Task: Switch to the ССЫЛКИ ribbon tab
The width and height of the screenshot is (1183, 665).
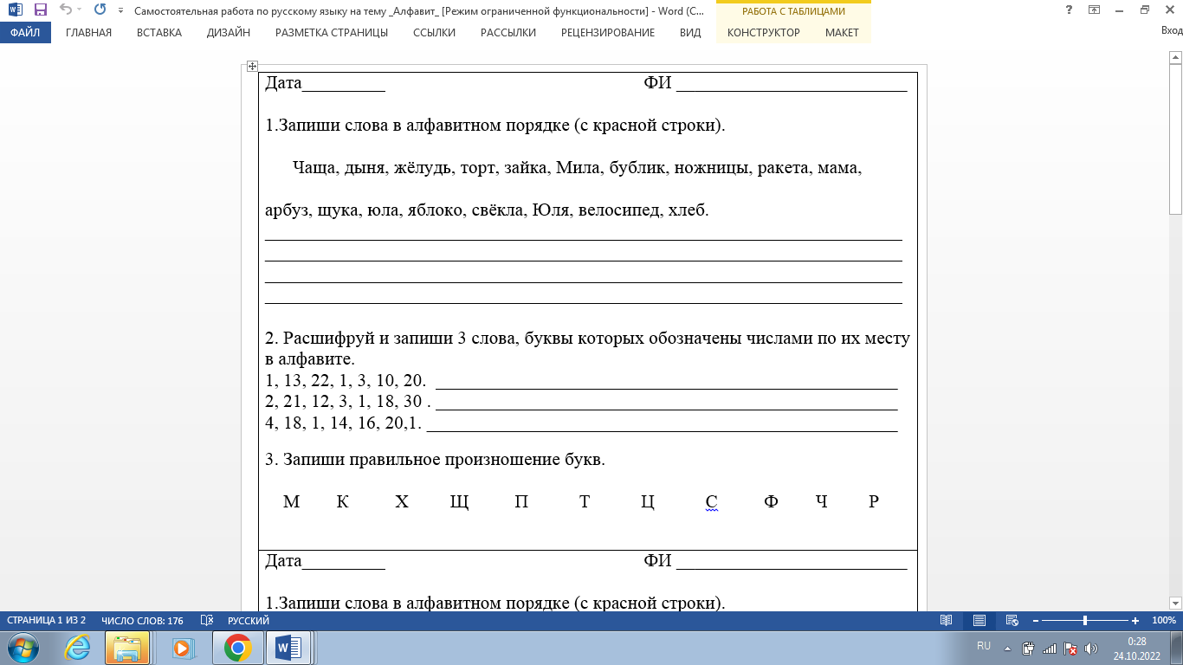Action: [x=434, y=33]
